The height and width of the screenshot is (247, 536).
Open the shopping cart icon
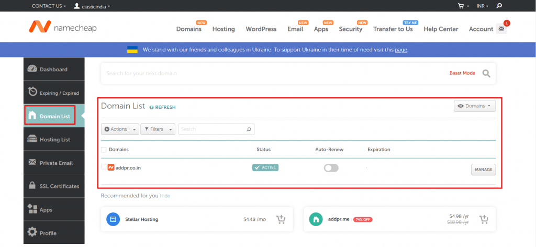[461, 6]
